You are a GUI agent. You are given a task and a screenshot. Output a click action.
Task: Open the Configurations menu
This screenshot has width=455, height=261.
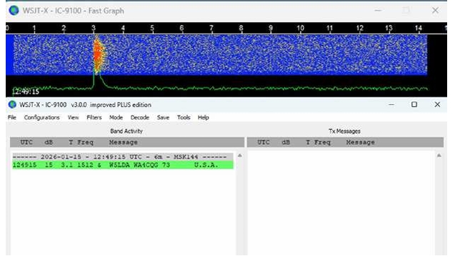coord(41,118)
